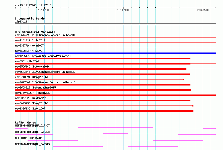Select esv2677504 (1000GenomesConsortiumPhase1) label

click(x=45, y=82)
